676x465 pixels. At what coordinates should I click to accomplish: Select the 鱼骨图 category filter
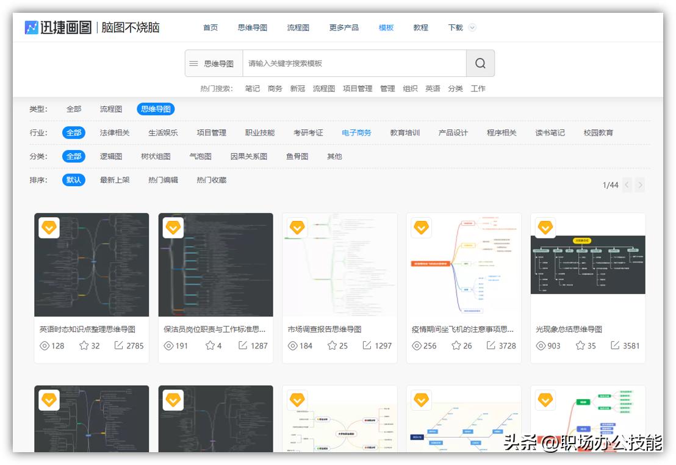[299, 156]
